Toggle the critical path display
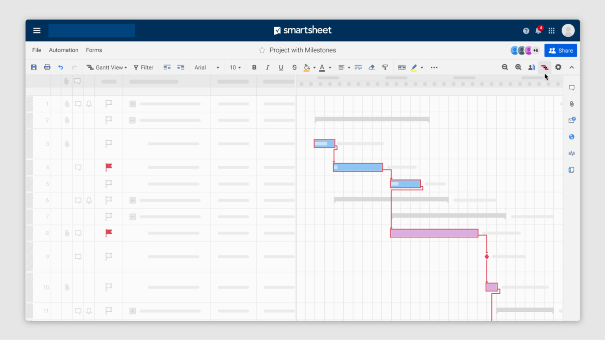The height and width of the screenshot is (340, 605). [x=544, y=67]
